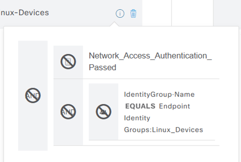Select the nested AND operator icon
The width and height of the screenshot is (241, 162).
[68, 112]
